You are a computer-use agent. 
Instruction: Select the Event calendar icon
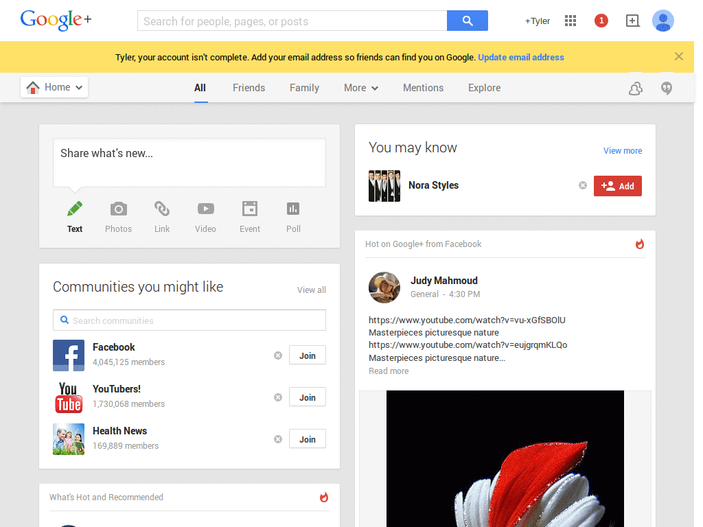pyautogui.click(x=250, y=209)
